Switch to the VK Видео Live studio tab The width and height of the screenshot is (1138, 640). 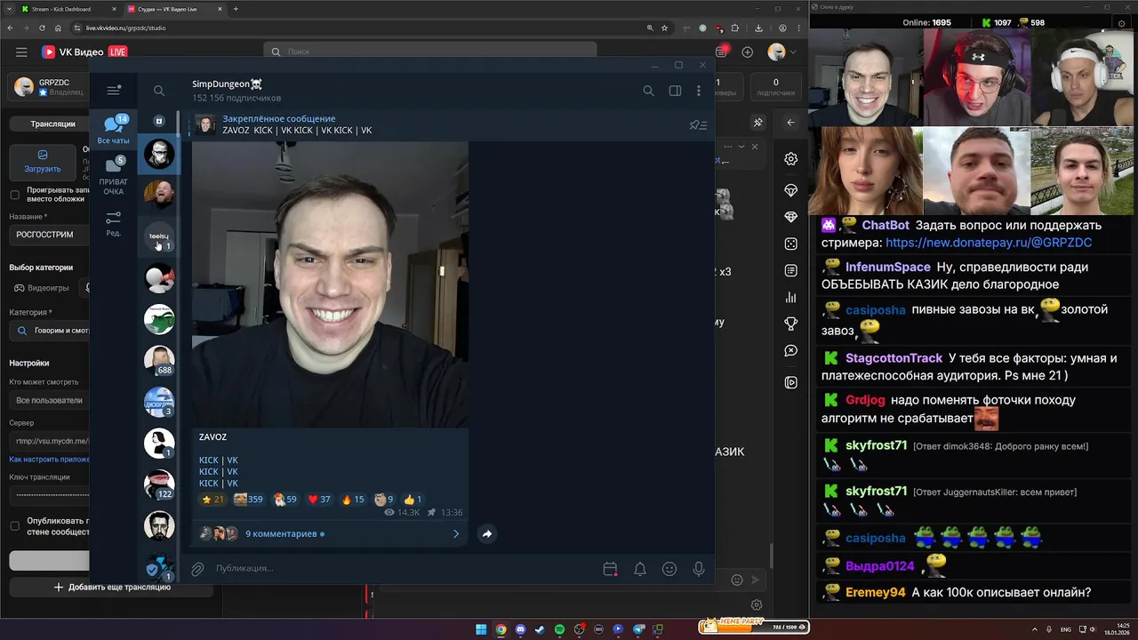click(x=173, y=9)
